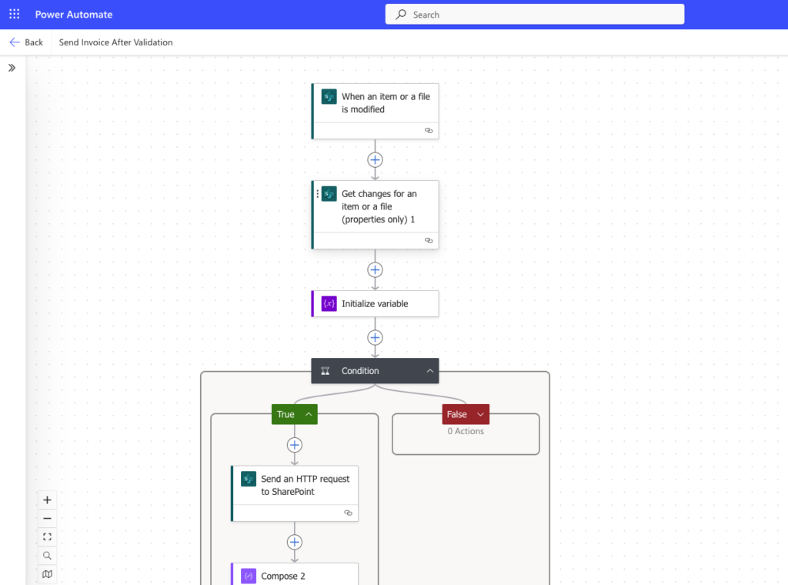Click SharePoint icon on the modified trigger card
This screenshot has width=788, height=585.
pyautogui.click(x=329, y=96)
